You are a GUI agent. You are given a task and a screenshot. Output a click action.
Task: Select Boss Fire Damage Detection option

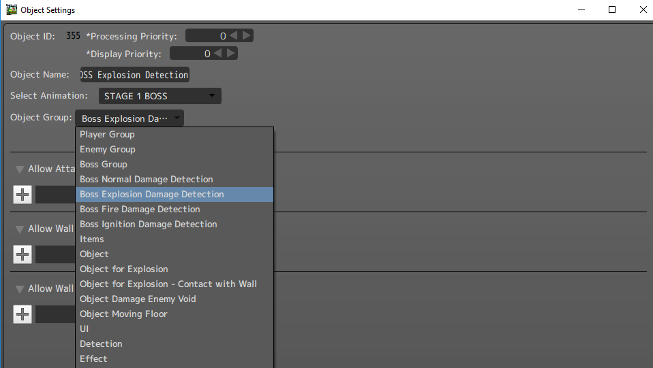click(140, 210)
